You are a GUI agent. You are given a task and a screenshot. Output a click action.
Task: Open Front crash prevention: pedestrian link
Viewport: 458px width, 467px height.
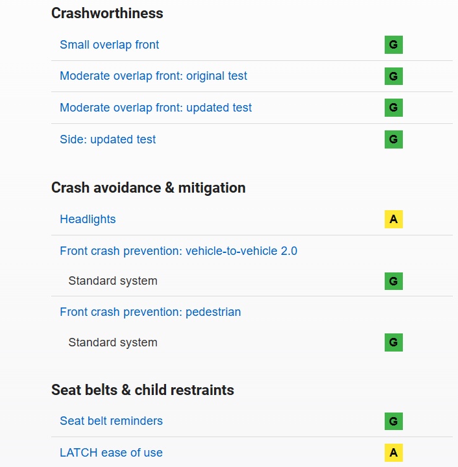click(x=150, y=312)
